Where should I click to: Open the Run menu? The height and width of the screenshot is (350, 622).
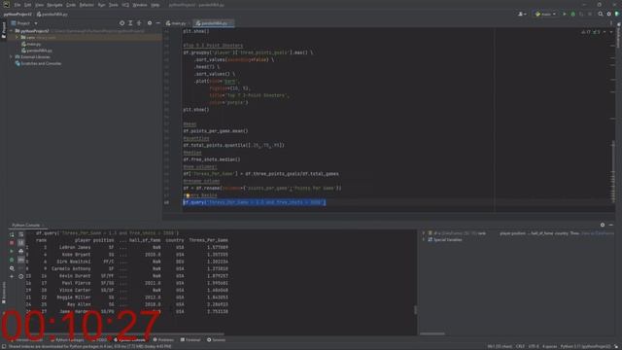[101, 5]
